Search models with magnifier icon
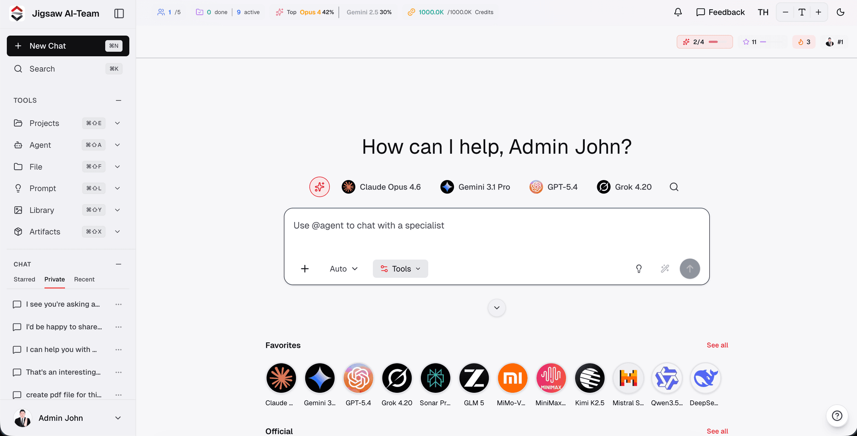The width and height of the screenshot is (857, 436). 674,187
